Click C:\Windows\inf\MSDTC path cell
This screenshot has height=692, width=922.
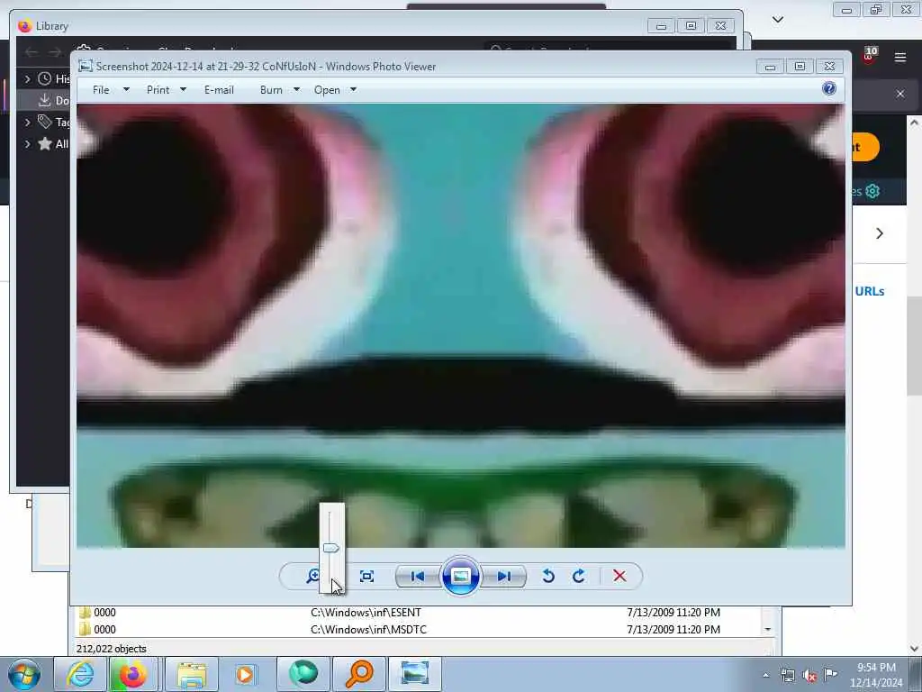pos(368,630)
